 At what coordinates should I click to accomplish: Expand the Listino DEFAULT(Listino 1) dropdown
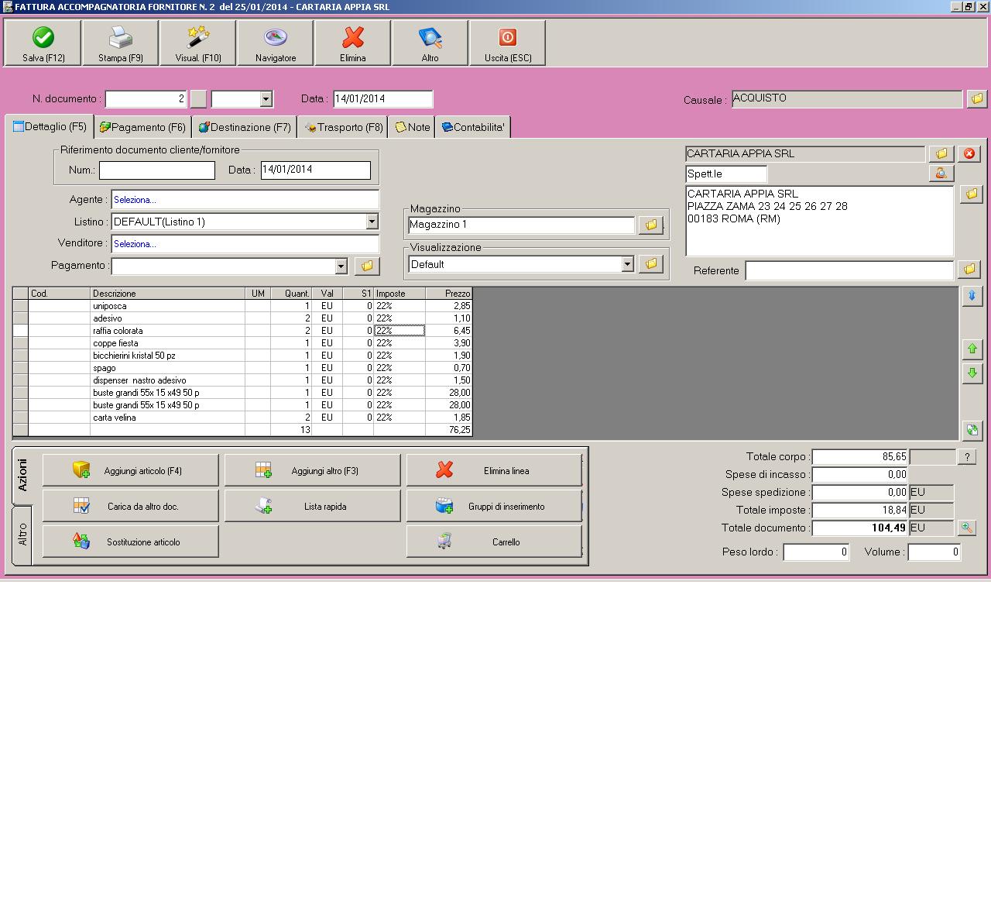tap(372, 222)
